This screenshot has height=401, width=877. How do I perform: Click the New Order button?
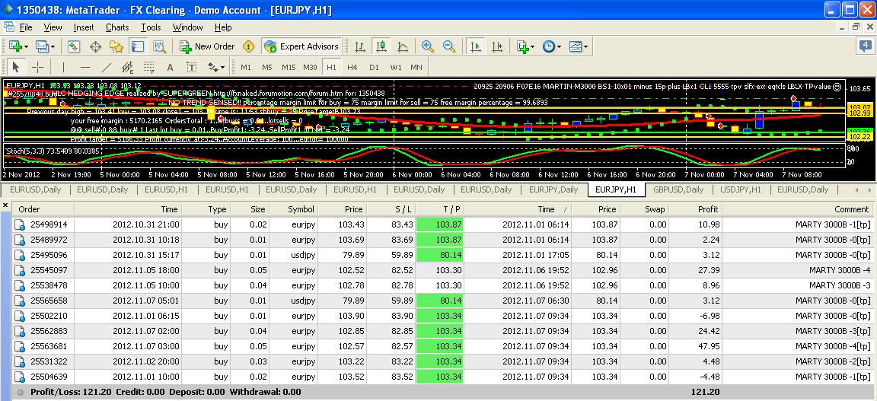[208, 46]
